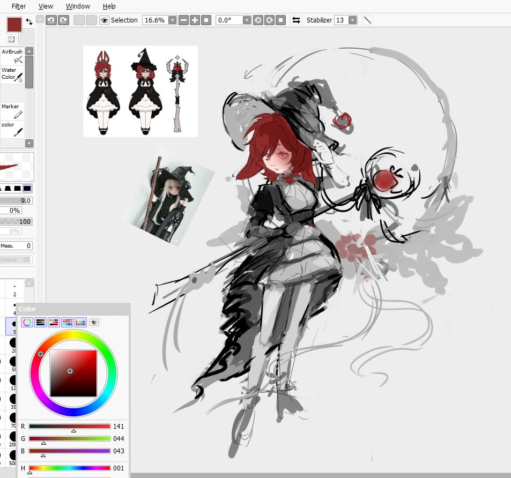This screenshot has height=478, width=511.
Task: Open the Help menu
Action: pos(109,6)
